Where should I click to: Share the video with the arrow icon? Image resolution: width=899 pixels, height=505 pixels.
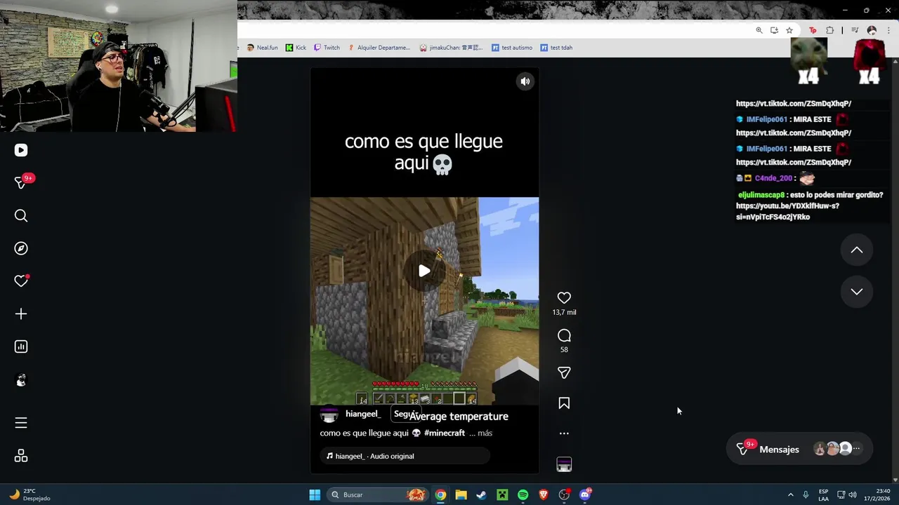[564, 372]
